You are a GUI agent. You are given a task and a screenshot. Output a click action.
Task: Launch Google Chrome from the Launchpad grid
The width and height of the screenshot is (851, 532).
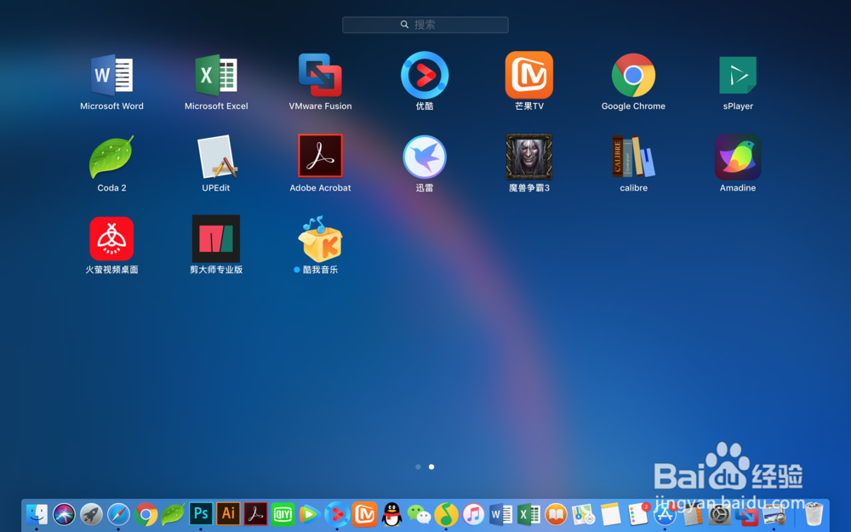point(633,75)
